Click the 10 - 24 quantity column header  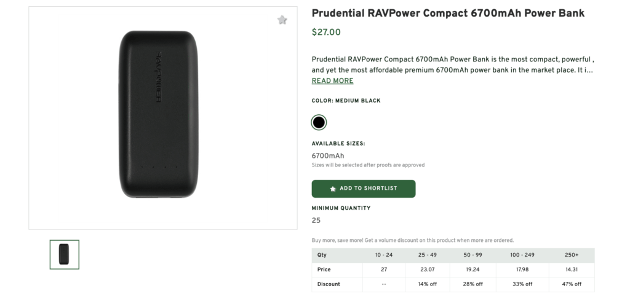(x=384, y=255)
